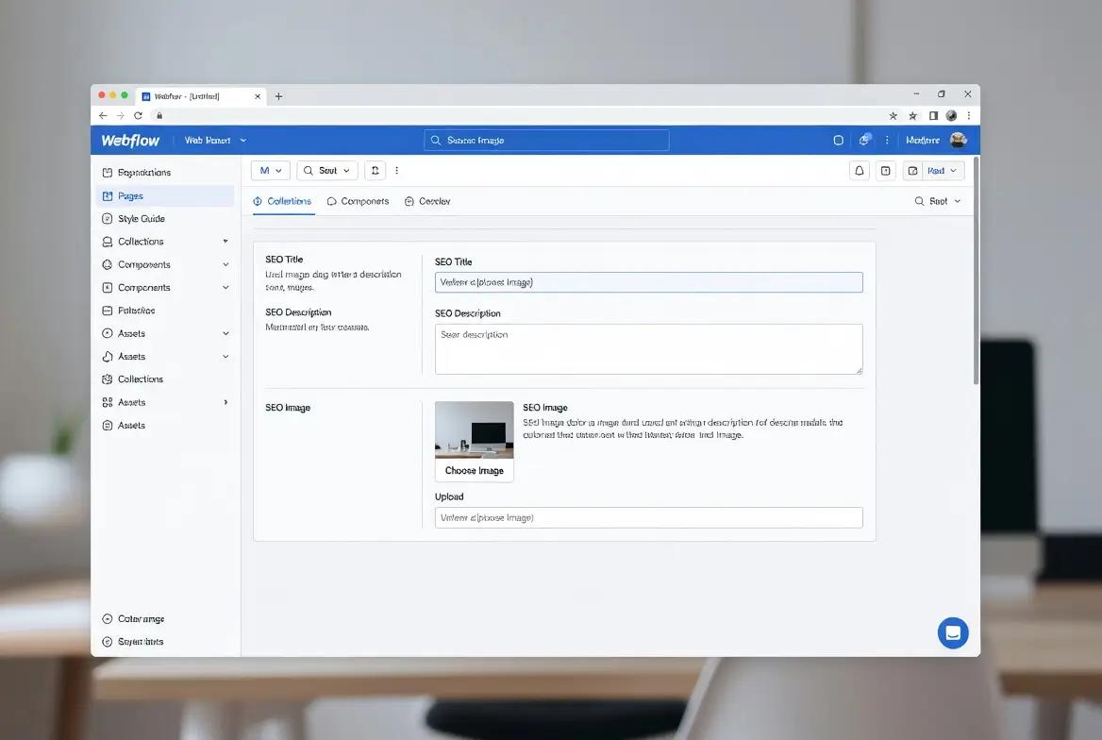Viewport: 1102px width, 740px height.
Task: Expand the M dropdown in toolbar
Action: [x=271, y=170]
